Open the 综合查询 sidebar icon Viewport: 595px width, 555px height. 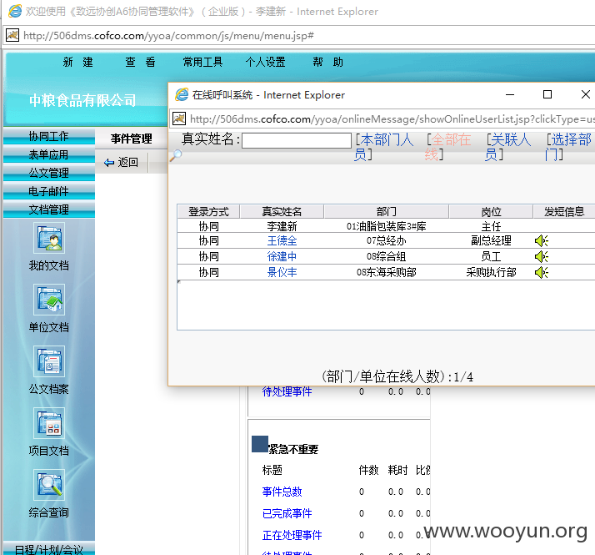[49, 485]
